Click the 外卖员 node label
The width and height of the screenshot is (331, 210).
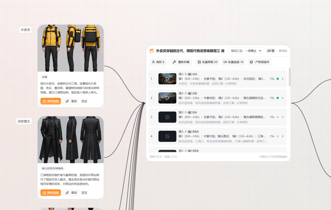25,30
